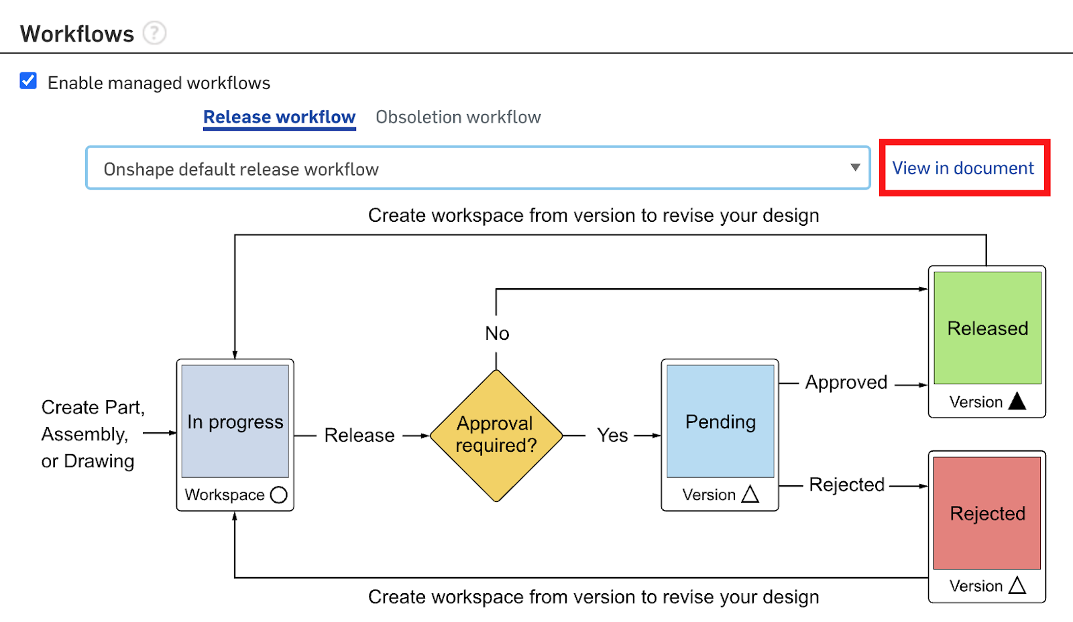Select the blue Pending state box
Screen dimensions: 1073x622
click(720, 422)
